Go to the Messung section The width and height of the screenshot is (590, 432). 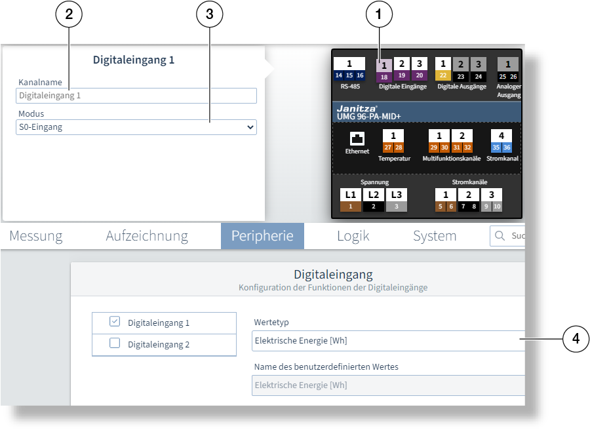[x=35, y=236]
